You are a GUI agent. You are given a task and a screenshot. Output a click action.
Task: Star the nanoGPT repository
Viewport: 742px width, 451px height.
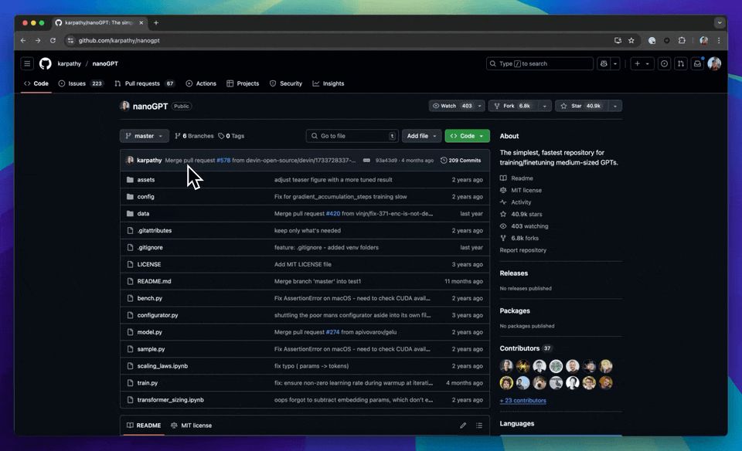[584, 106]
